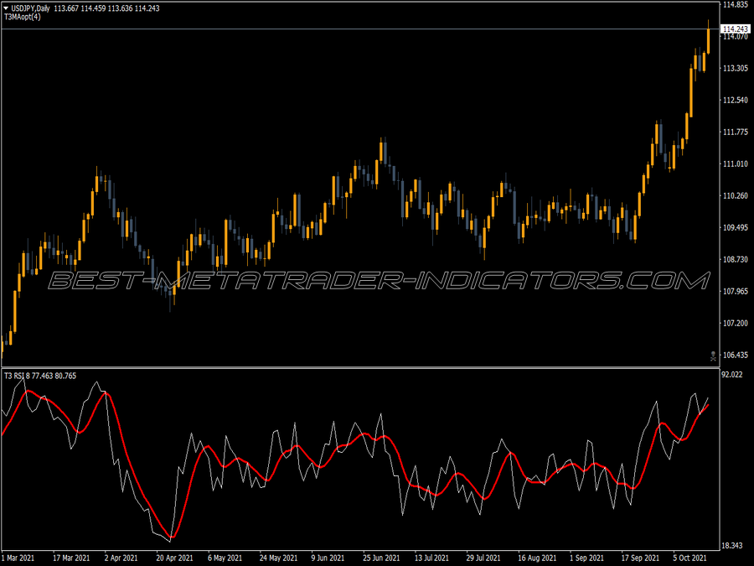Select the 1 Sep 2021 date label

586,558
